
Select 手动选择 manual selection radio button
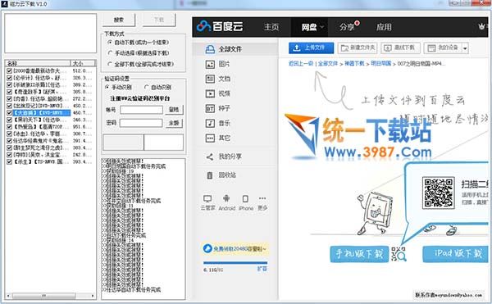click(x=110, y=53)
